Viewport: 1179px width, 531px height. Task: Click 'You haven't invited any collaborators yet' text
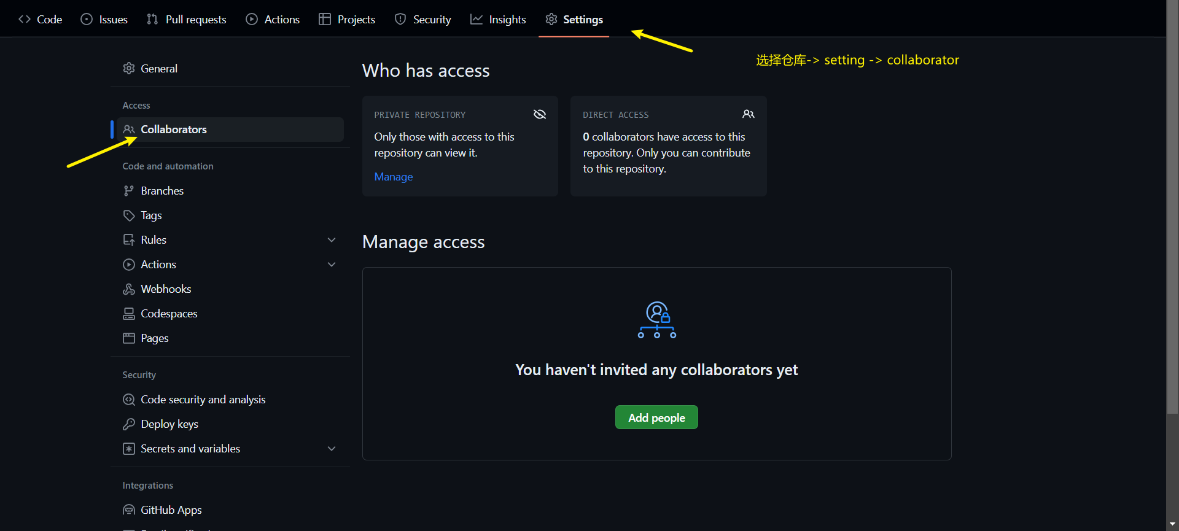click(x=656, y=370)
